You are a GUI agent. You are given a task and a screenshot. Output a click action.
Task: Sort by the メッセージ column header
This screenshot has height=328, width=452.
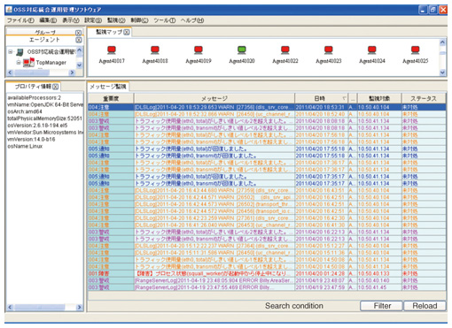(x=214, y=98)
